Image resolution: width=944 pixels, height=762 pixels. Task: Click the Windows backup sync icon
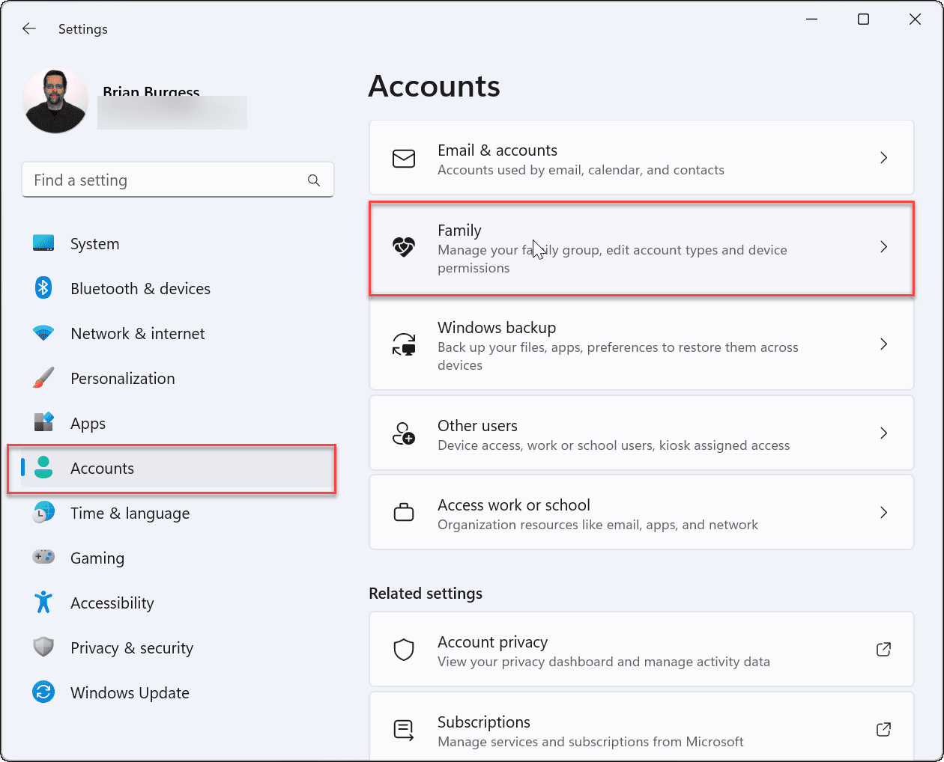(404, 345)
